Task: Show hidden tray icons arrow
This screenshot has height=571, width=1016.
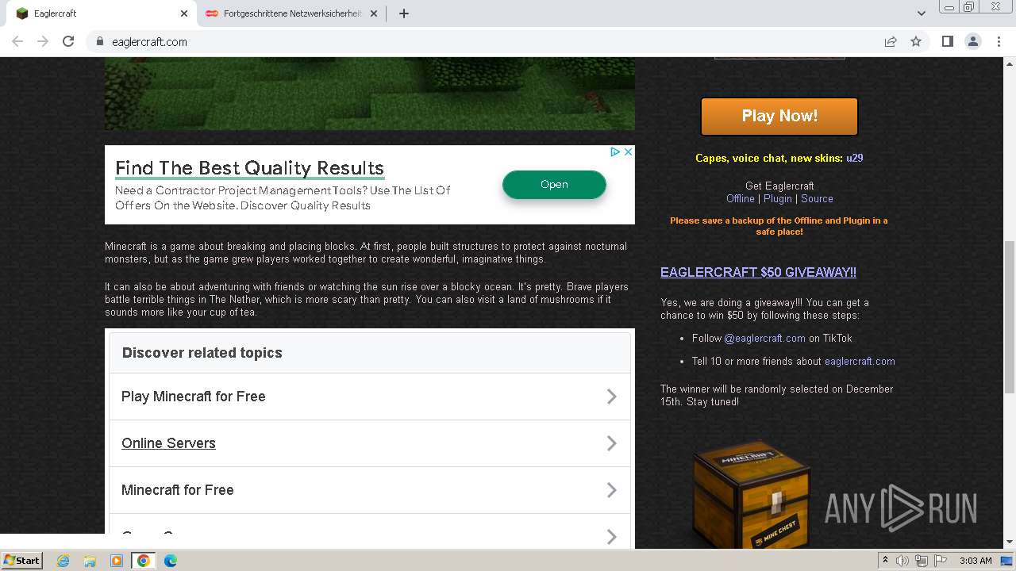Action: (885, 560)
